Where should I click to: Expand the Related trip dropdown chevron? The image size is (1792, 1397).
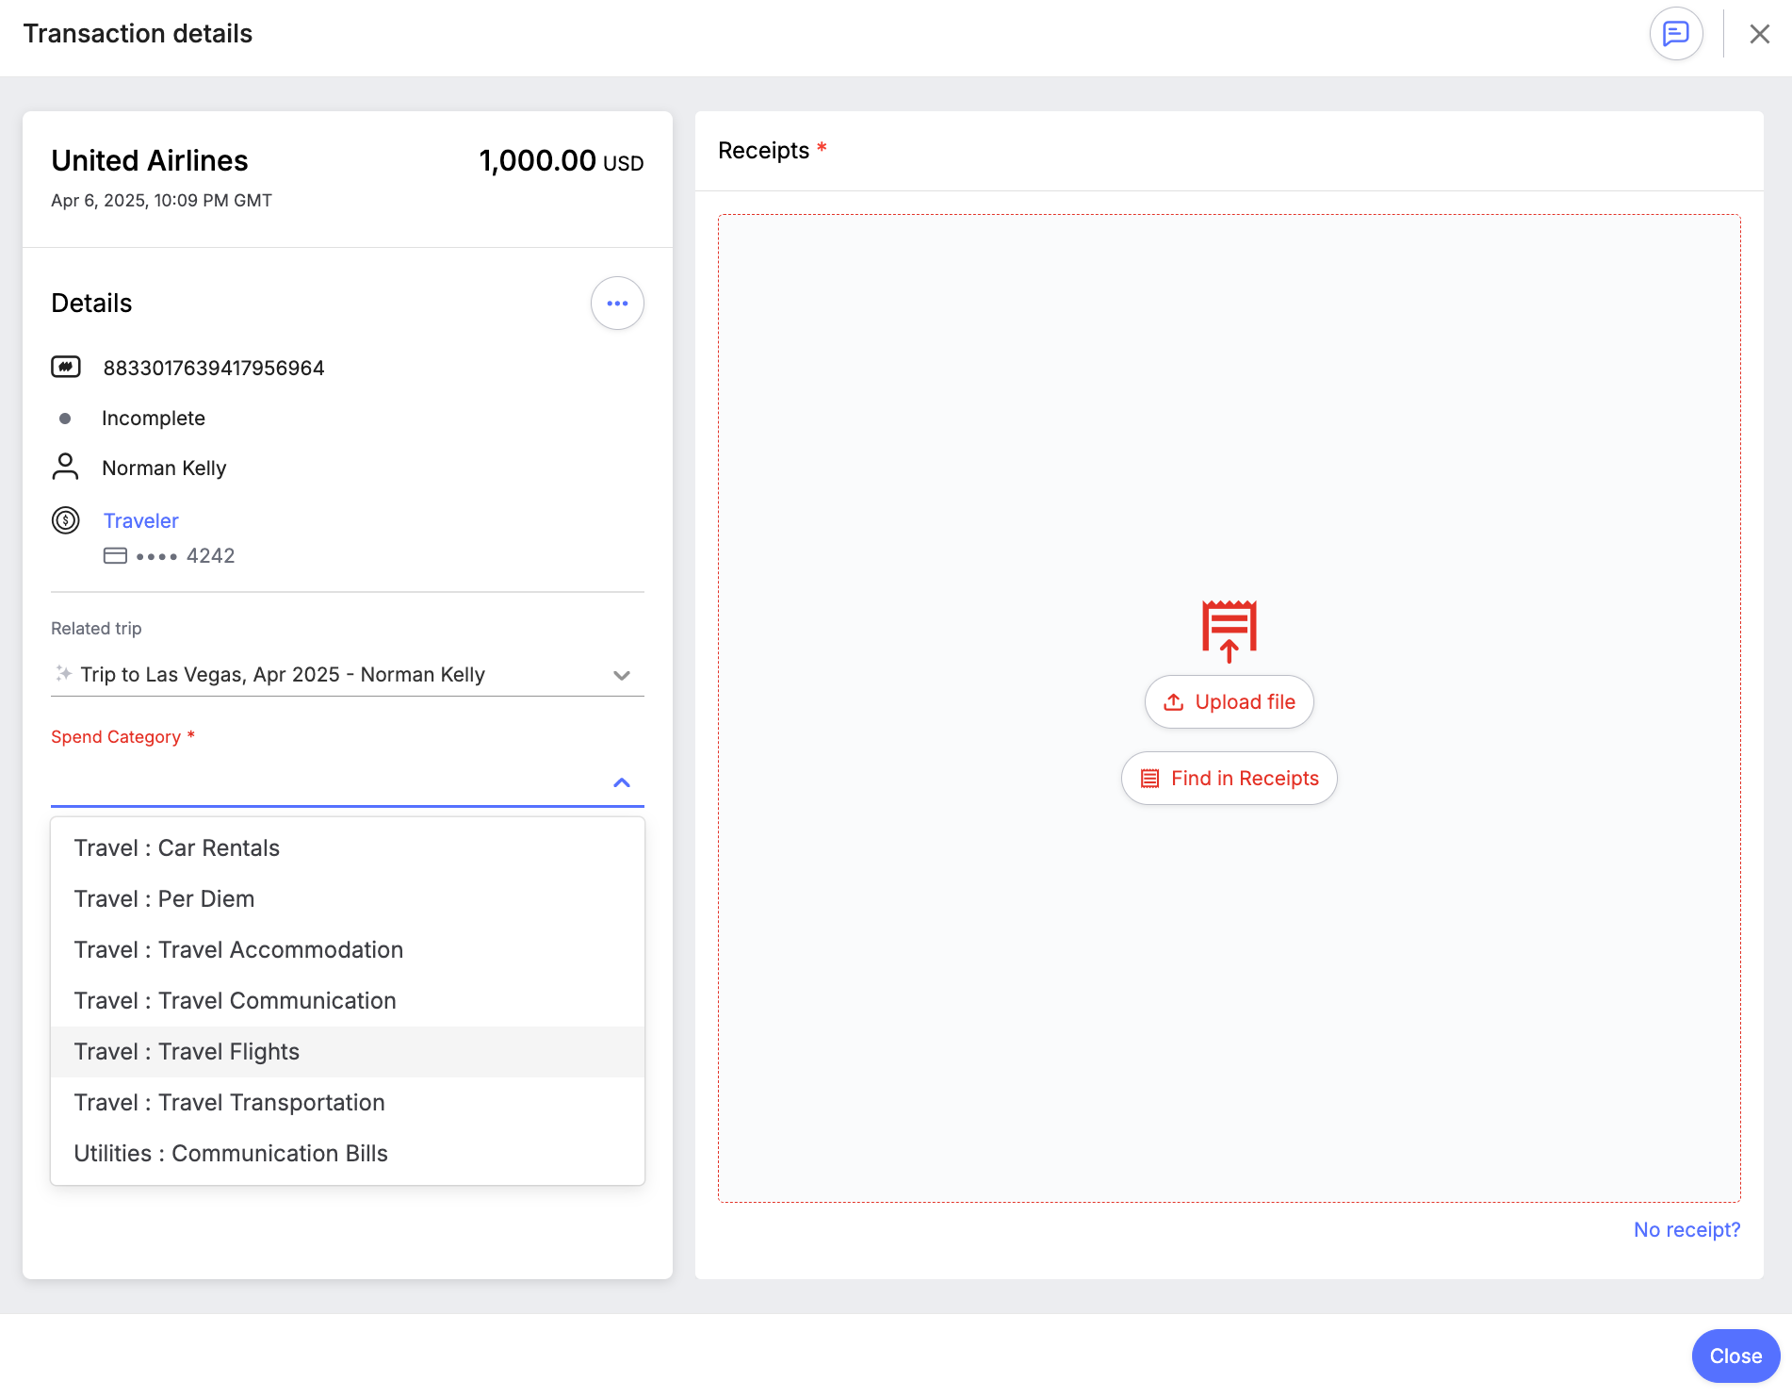pyautogui.click(x=621, y=675)
